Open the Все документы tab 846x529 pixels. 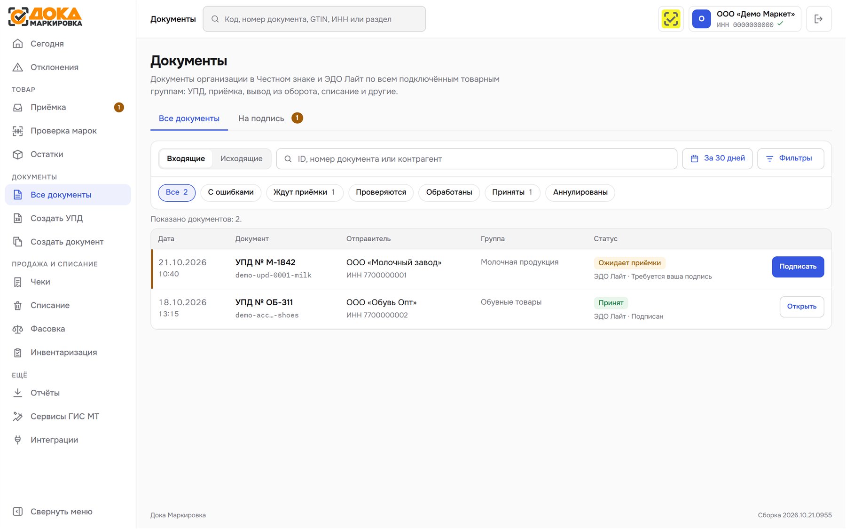(189, 118)
